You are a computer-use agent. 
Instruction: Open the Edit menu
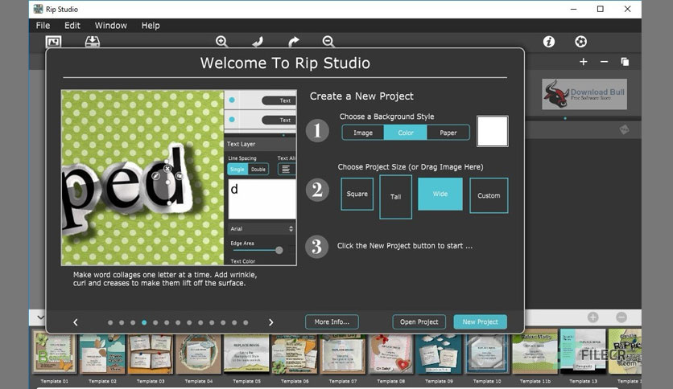72,25
